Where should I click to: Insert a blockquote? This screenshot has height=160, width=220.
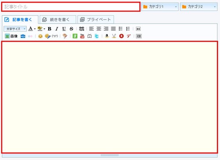tap(138, 29)
